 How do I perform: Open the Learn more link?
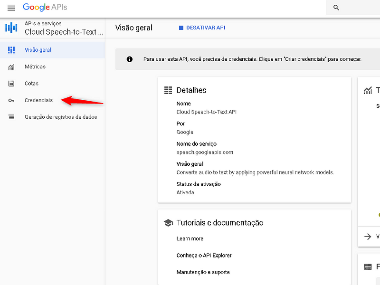click(190, 239)
